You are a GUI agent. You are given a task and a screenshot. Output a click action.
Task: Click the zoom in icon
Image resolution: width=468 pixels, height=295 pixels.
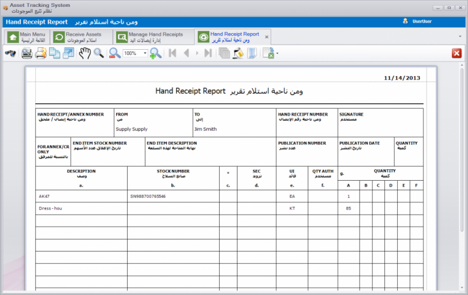pos(155,53)
